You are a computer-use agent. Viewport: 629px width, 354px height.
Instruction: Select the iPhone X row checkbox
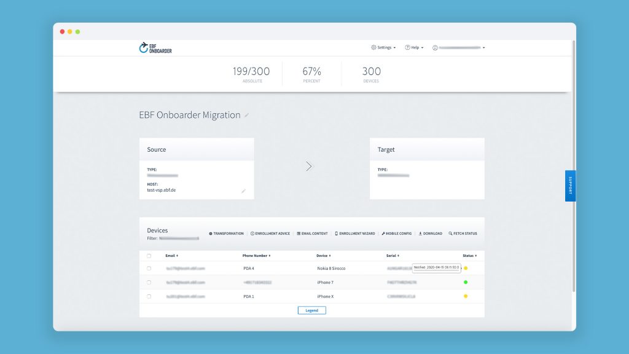tap(149, 296)
